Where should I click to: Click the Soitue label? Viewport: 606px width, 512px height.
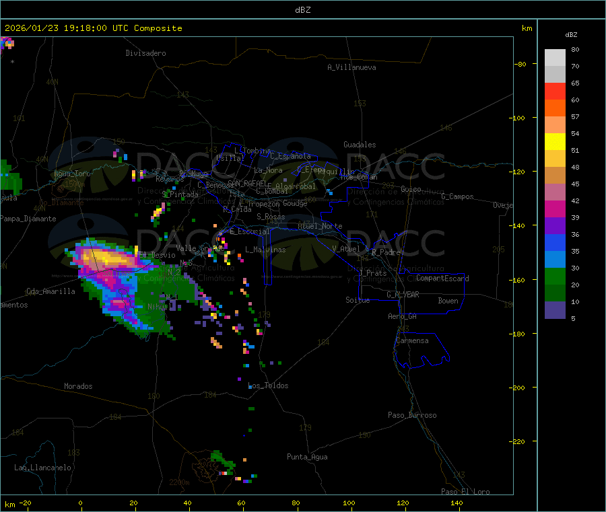pos(358,300)
